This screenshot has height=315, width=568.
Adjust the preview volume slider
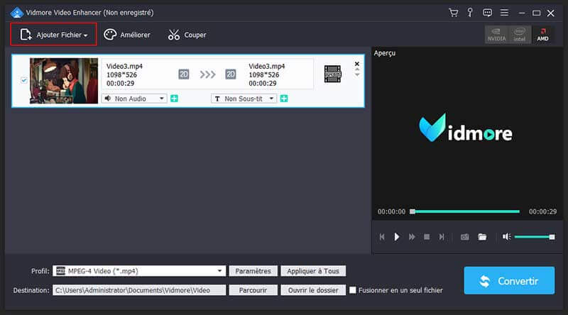534,236
